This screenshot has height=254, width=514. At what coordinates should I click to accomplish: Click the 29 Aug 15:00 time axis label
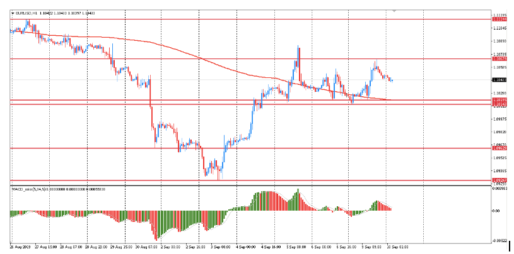[121, 247]
